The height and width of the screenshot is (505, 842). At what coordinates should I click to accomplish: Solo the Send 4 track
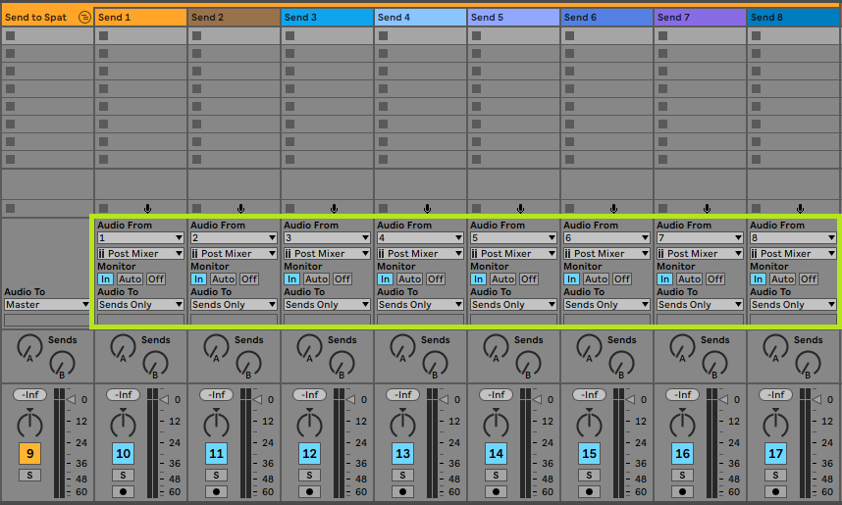402,475
